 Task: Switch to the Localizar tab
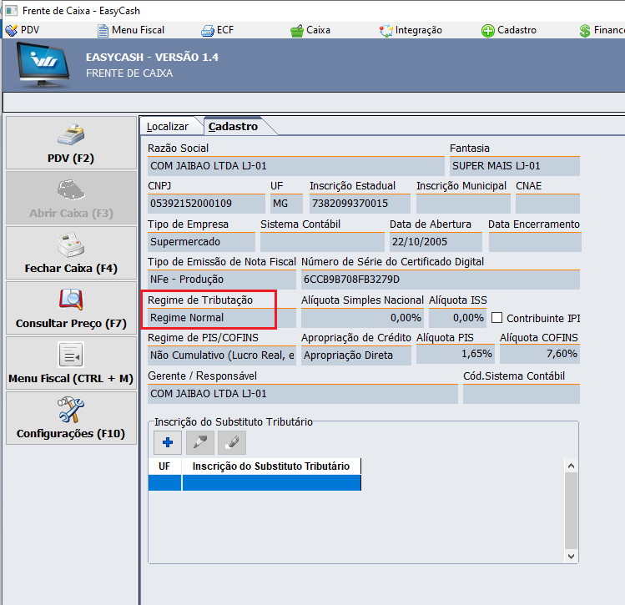coord(168,127)
